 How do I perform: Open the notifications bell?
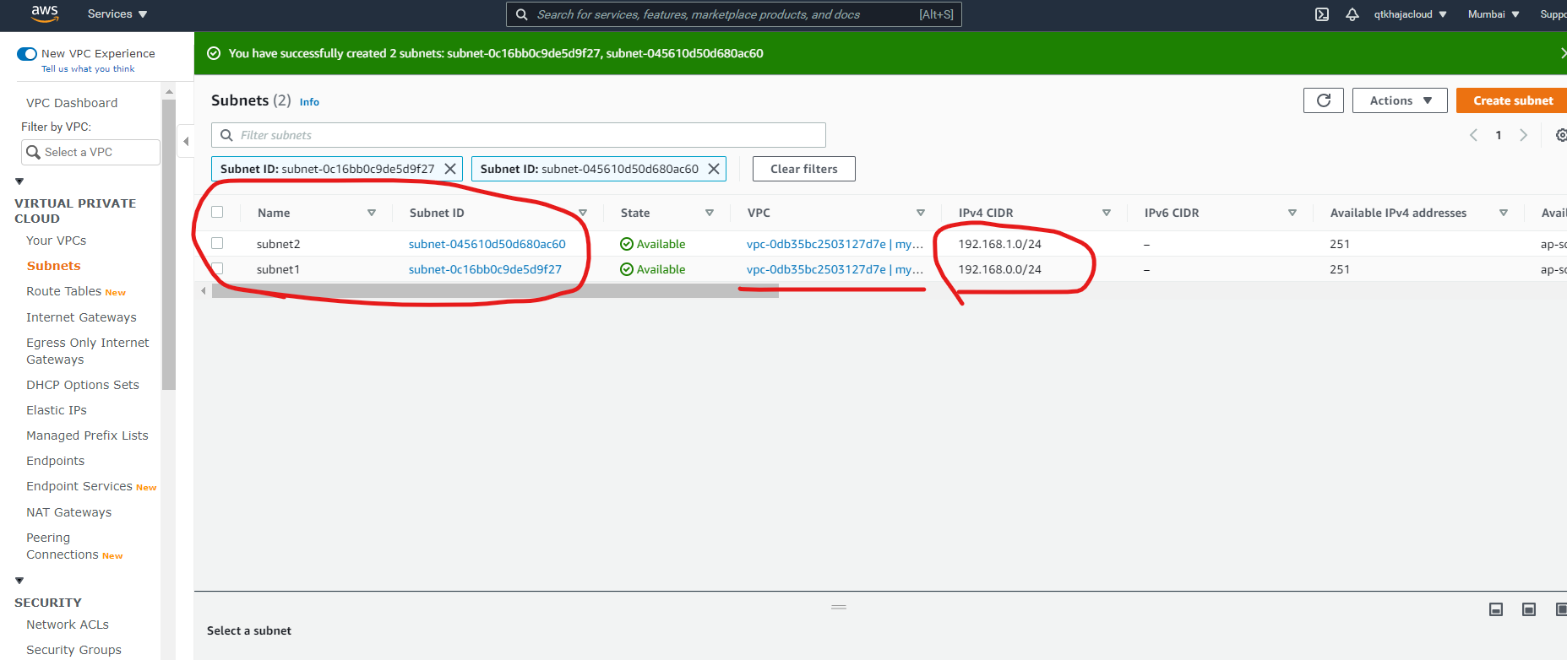(x=1352, y=14)
